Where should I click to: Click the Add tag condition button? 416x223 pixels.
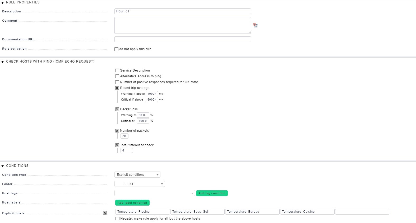(212, 193)
